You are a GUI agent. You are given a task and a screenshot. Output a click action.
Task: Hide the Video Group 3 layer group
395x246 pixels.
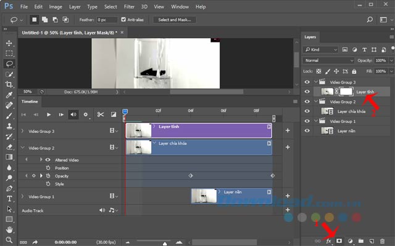[x=307, y=81]
